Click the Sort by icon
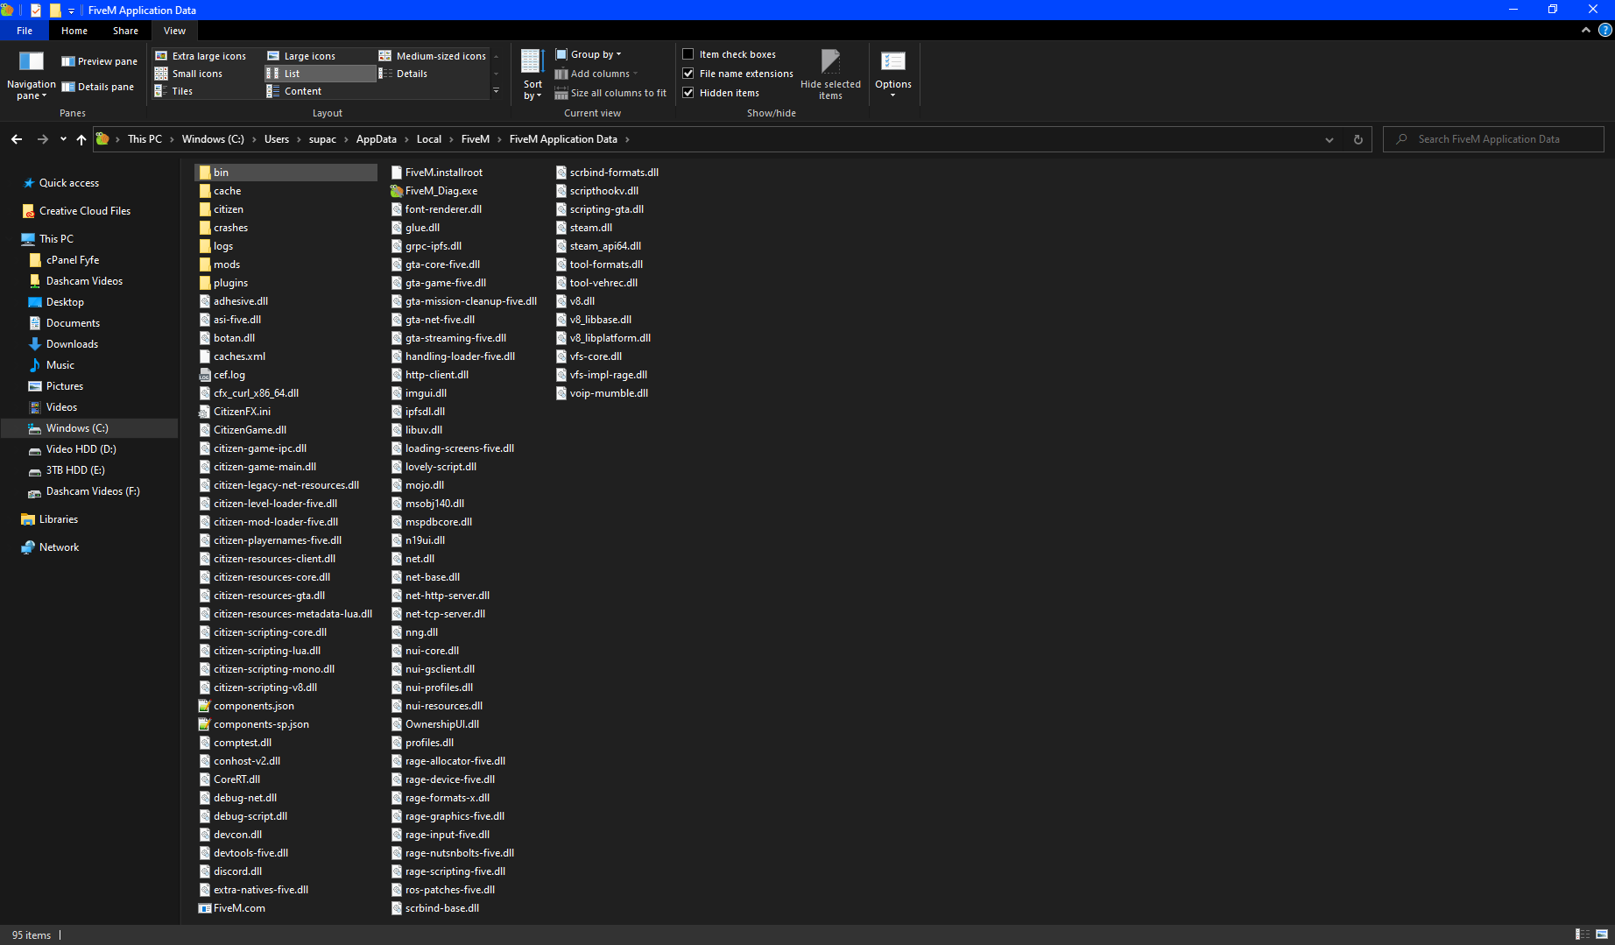 click(532, 62)
